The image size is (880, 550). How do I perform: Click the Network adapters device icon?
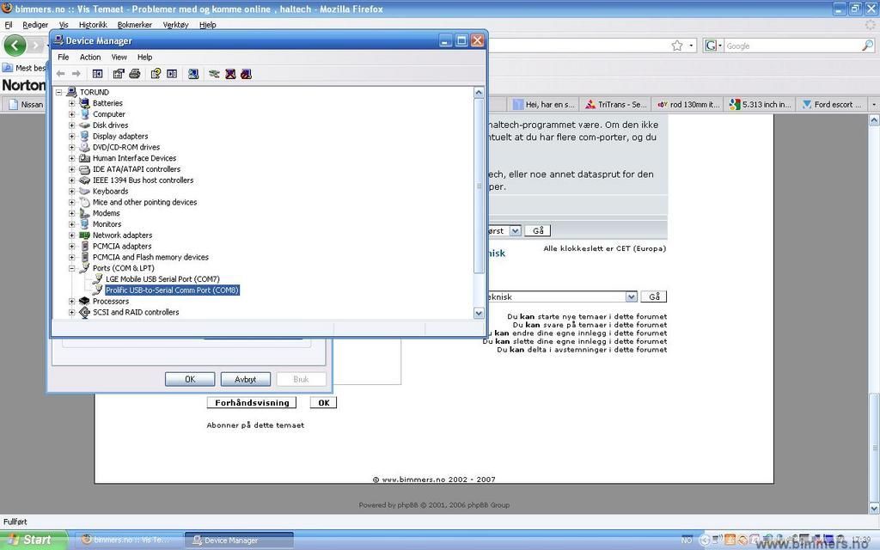pyautogui.click(x=84, y=235)
